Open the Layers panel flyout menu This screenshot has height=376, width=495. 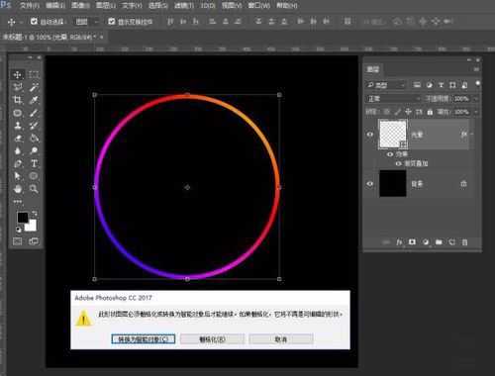476,69
